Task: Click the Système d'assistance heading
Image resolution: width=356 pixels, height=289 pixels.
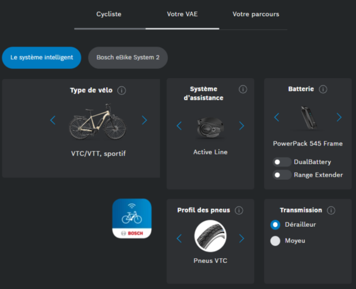Action: 204,93
